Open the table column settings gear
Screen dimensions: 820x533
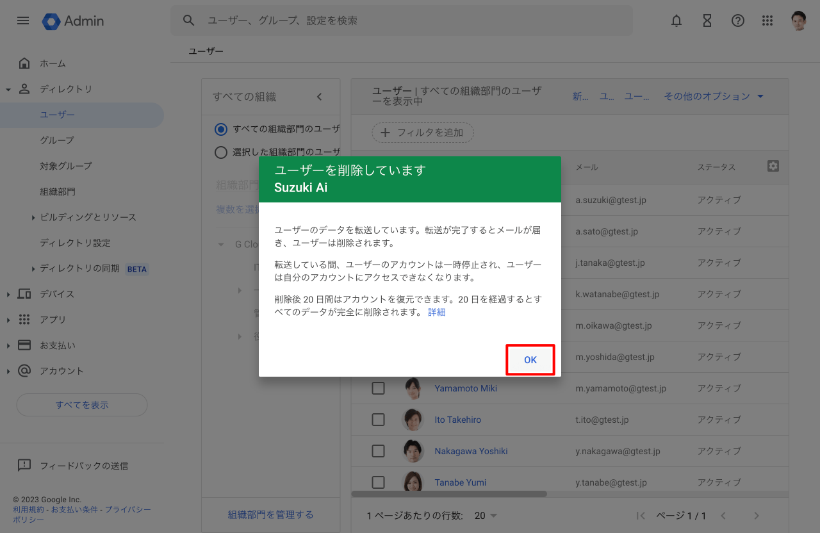tap(773, 166)
